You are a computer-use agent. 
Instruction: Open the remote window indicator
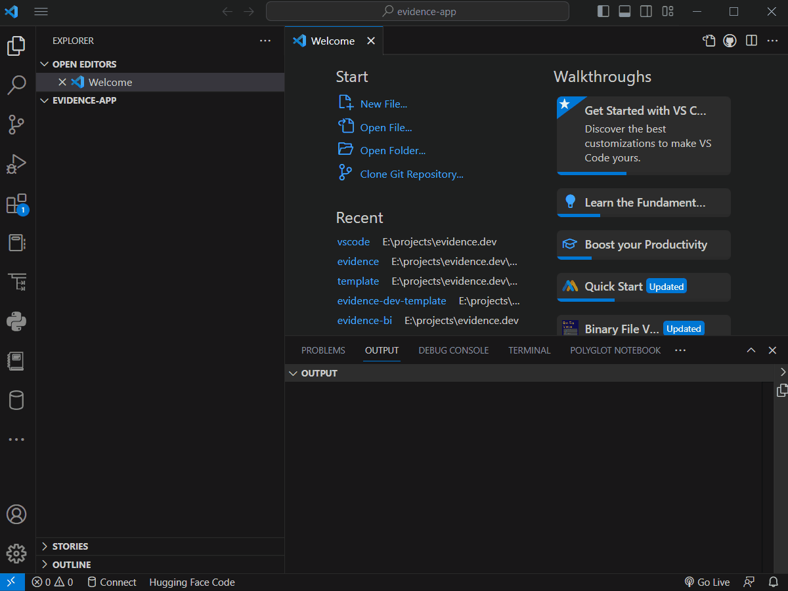pos(12,582)
